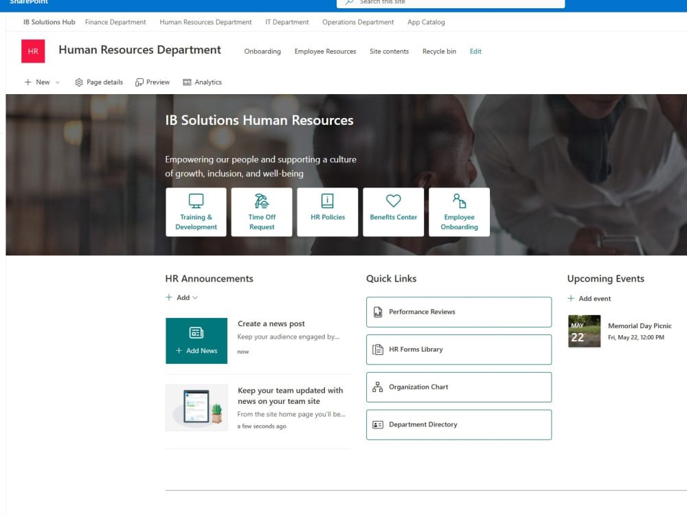Click the plus icon next to New
Screen dimensions: 687x515
point(27,82)
